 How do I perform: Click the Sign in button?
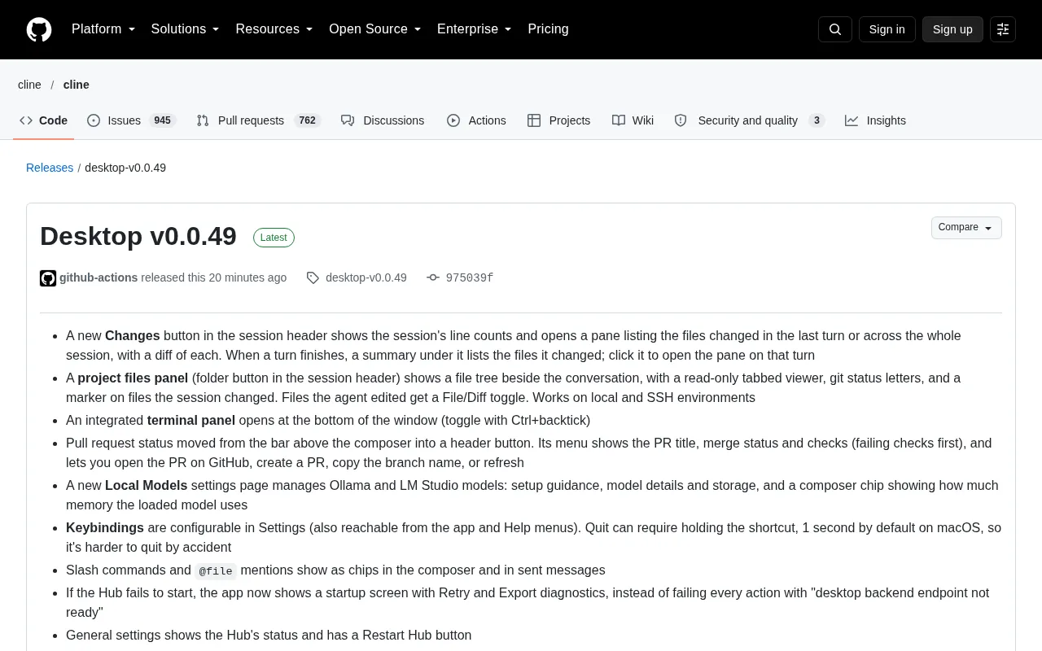click(887, 29)
